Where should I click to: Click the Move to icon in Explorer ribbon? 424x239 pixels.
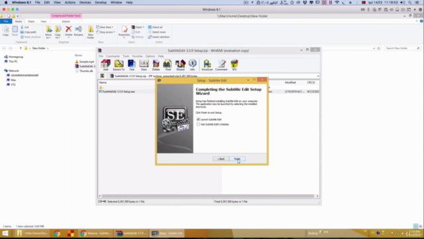coord(48,32)
